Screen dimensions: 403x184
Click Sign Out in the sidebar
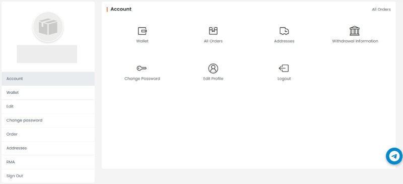pyautogui.click(x=48, y=176)
